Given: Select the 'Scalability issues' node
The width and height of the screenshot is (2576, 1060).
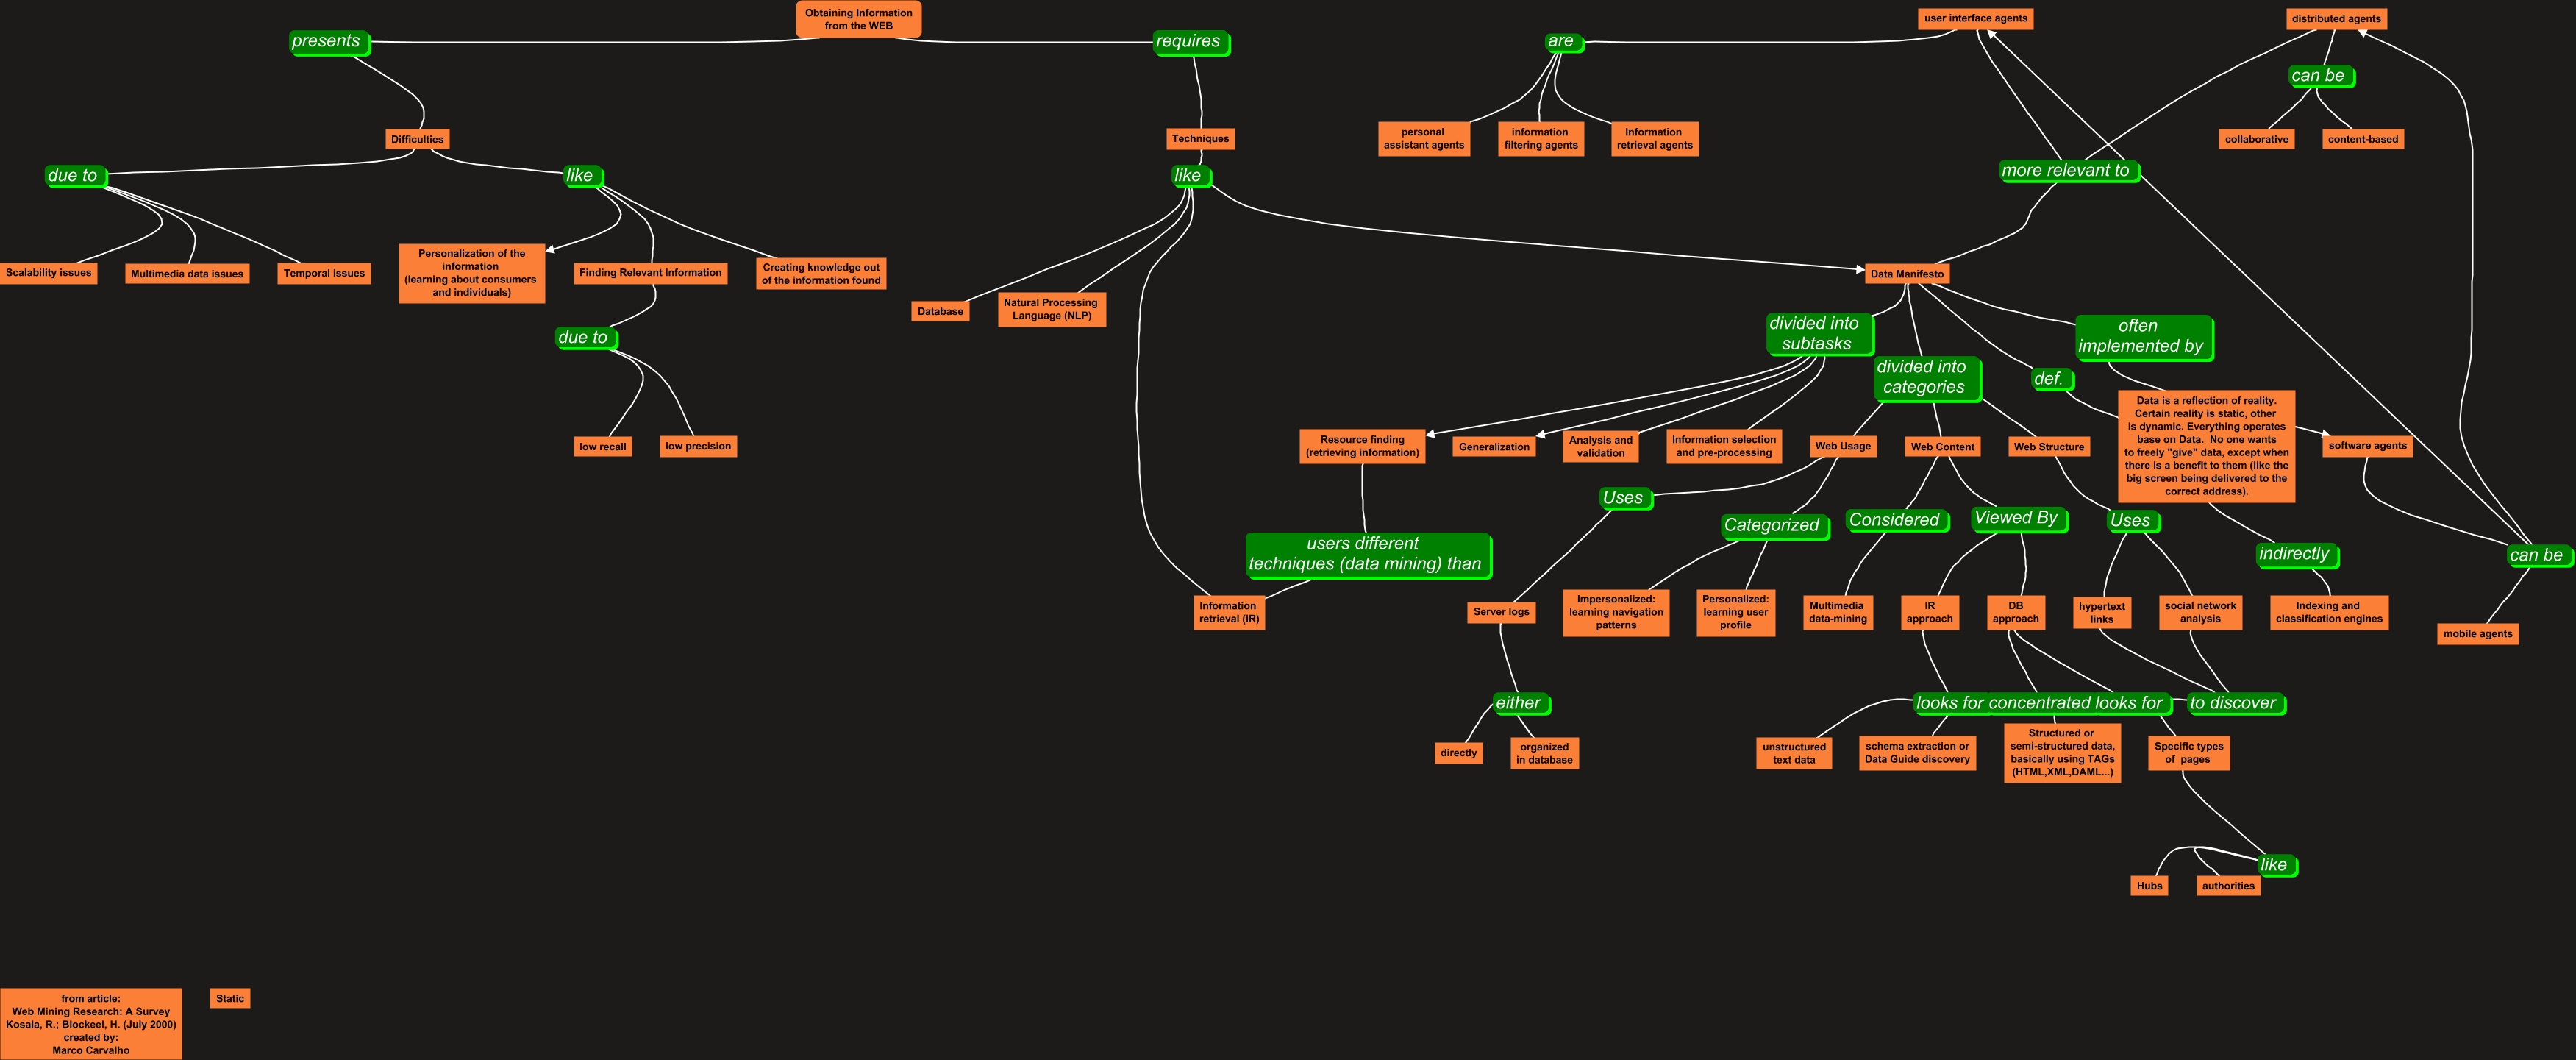Looking at the screenshot, I should pos(48,272).
